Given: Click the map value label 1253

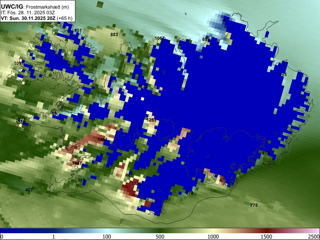Looking at the screenshot, I should tap(151, 120).
